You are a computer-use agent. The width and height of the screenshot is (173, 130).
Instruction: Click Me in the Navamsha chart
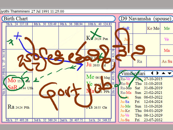[x=167, y=29]
